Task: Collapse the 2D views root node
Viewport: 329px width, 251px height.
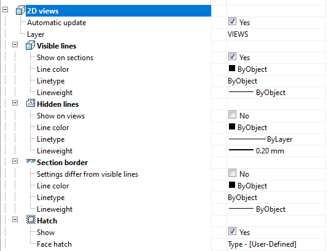Action: [x=6, y=10]
